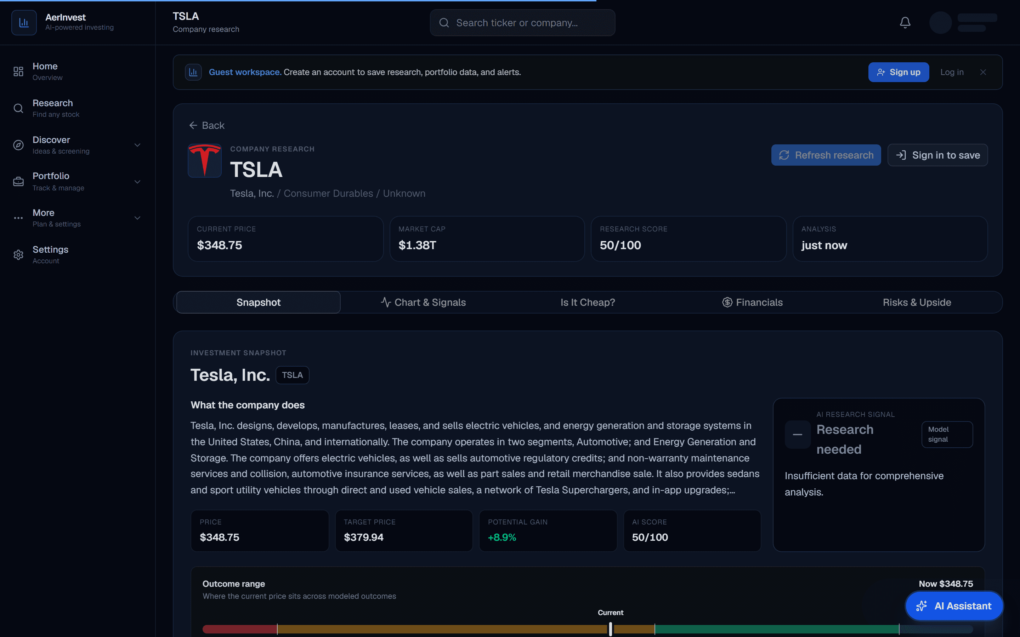The width and height of the screenshot is (1020, 637).
Task: Open the Is It Cheap? tab
Action: 588,302
